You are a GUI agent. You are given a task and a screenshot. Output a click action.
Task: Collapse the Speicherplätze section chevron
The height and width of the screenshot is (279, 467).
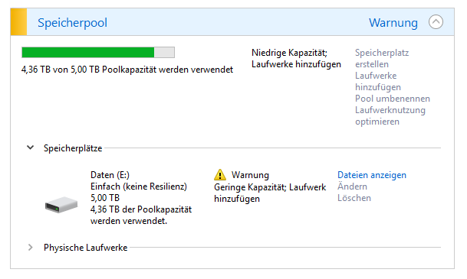(31, 148)
